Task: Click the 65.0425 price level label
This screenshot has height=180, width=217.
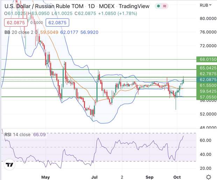Action: coord(206,68)
